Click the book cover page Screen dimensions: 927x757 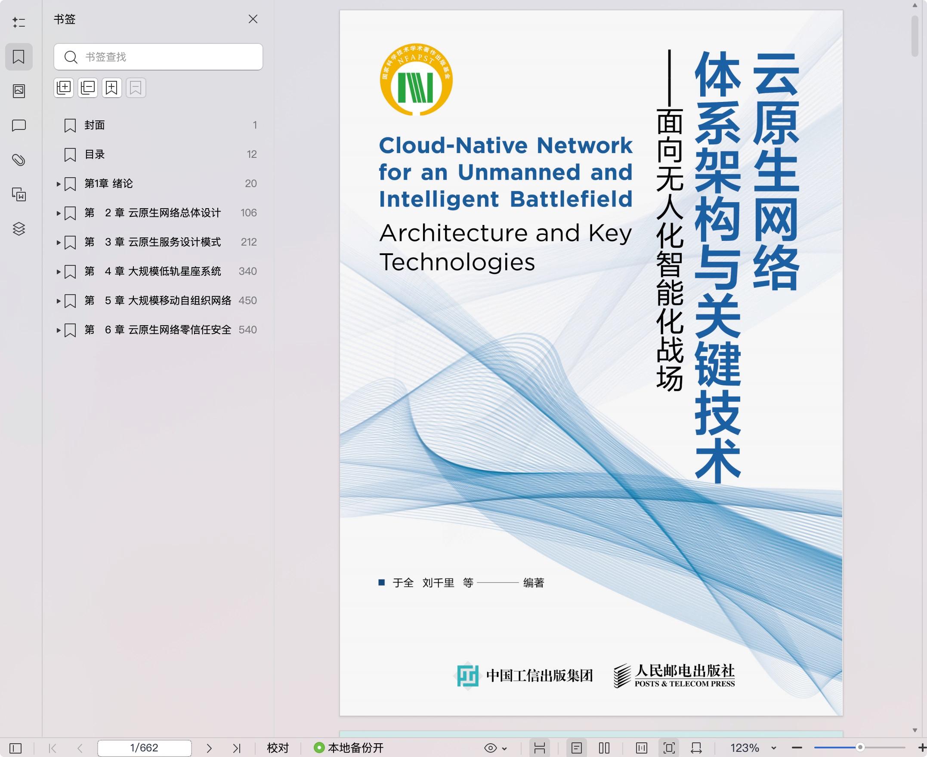(x=591, y=363)
